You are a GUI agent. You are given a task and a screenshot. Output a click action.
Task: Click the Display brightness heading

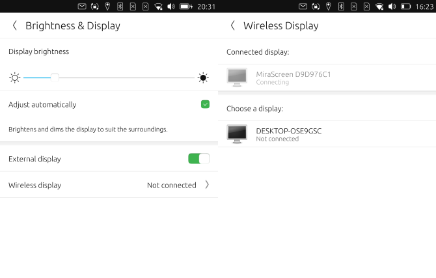(38, 51)
